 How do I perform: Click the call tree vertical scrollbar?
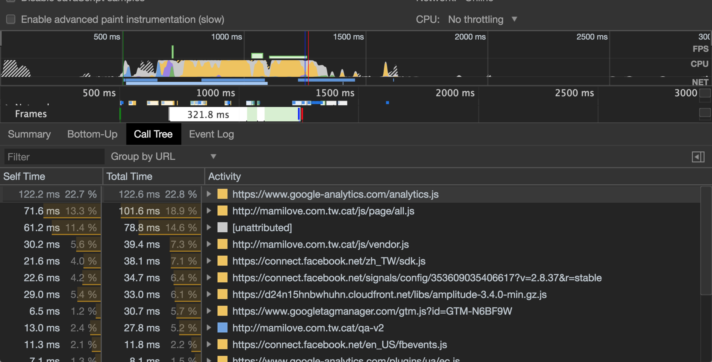706,241
